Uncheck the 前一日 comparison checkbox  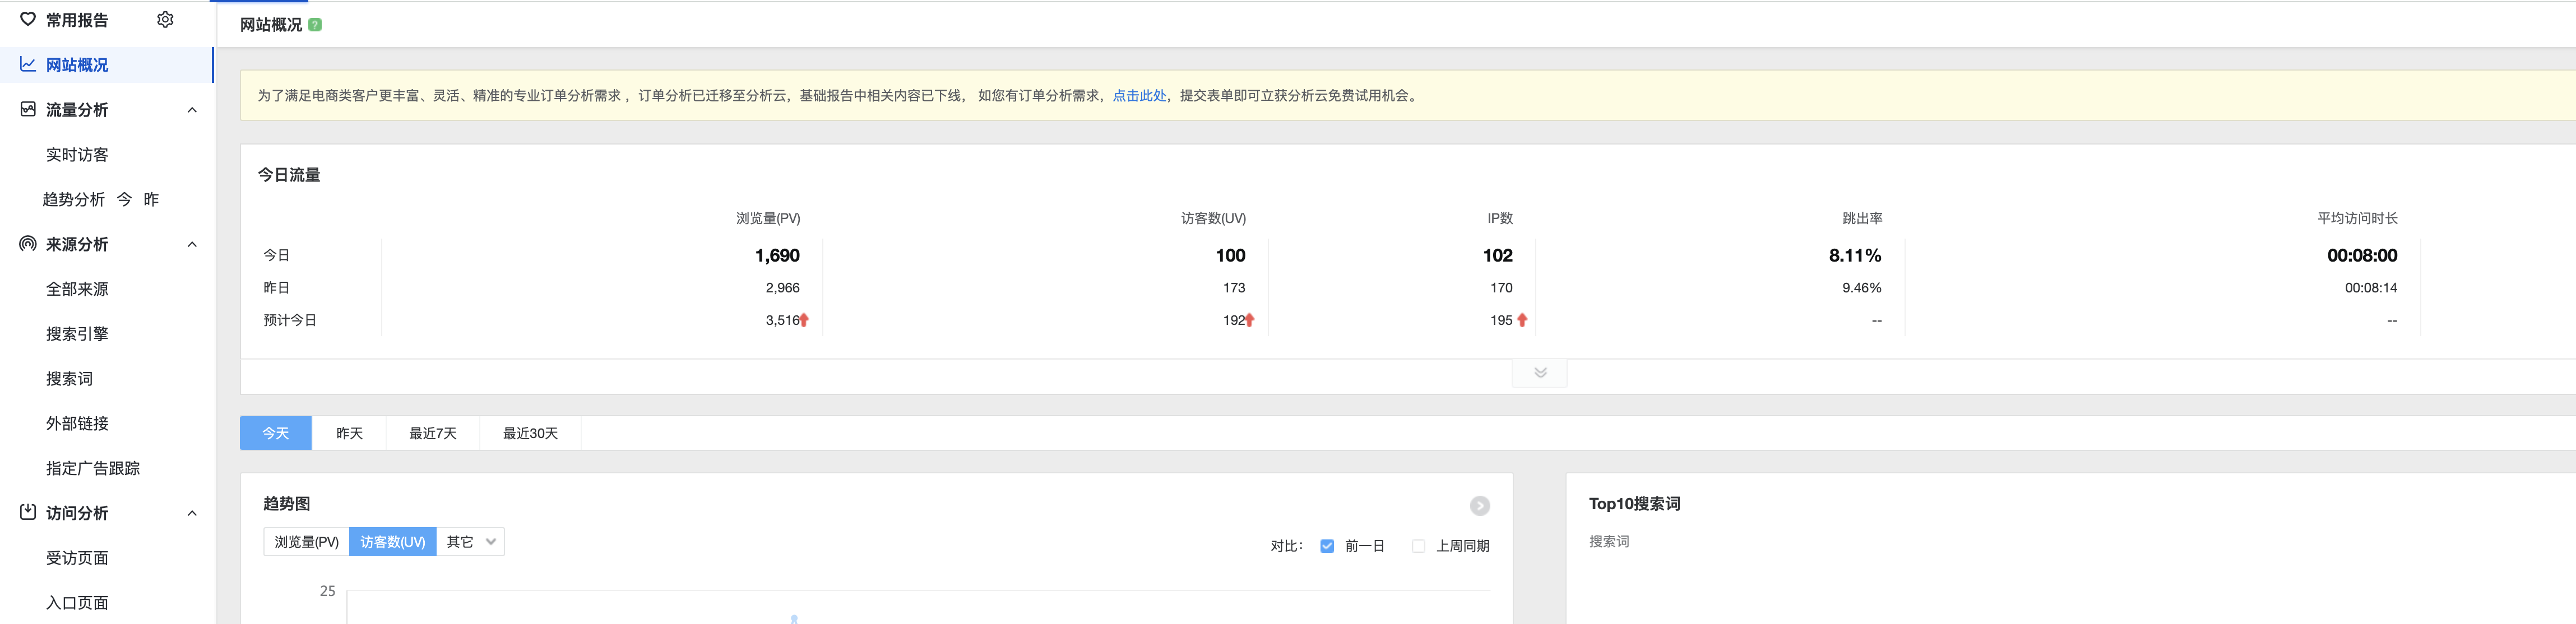point(1327,546)
